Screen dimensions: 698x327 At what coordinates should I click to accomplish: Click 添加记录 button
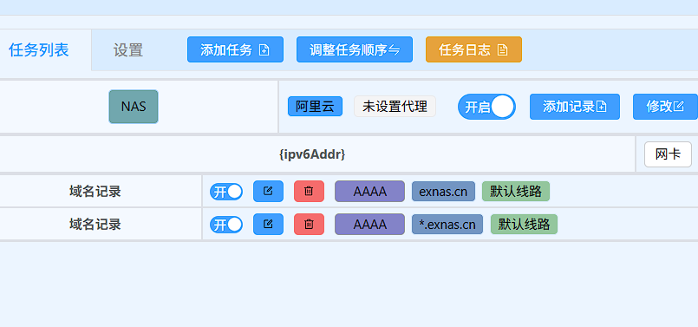tap(575, 107)
